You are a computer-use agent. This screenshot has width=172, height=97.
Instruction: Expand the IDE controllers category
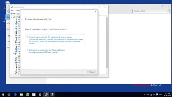coord(14,38)
